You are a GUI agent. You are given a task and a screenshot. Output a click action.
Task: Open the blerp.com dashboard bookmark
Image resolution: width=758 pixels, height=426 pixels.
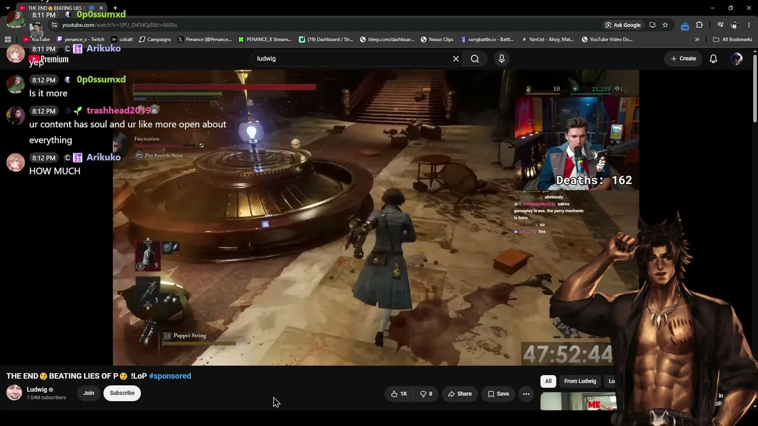(x=387, y=40)
